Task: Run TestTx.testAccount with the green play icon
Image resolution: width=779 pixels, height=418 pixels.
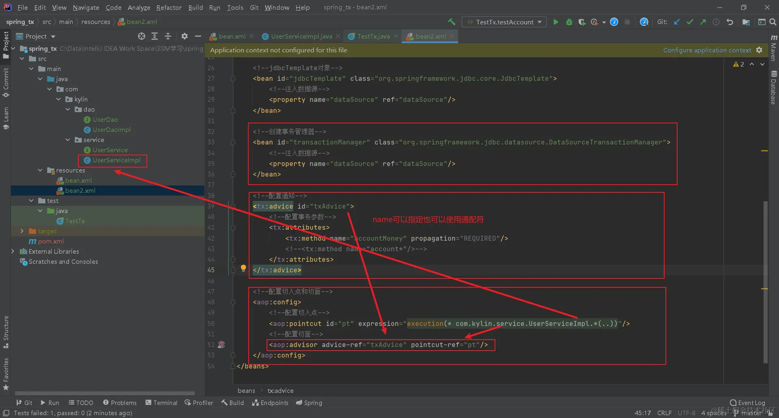Action: click(x=556, y=22)
